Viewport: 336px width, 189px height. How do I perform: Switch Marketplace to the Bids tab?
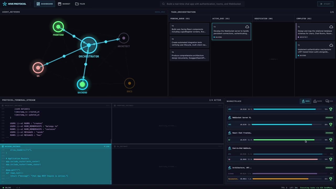305,101
